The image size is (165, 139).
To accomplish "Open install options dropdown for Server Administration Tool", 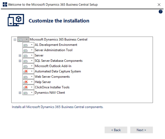I will click(31, 50).
